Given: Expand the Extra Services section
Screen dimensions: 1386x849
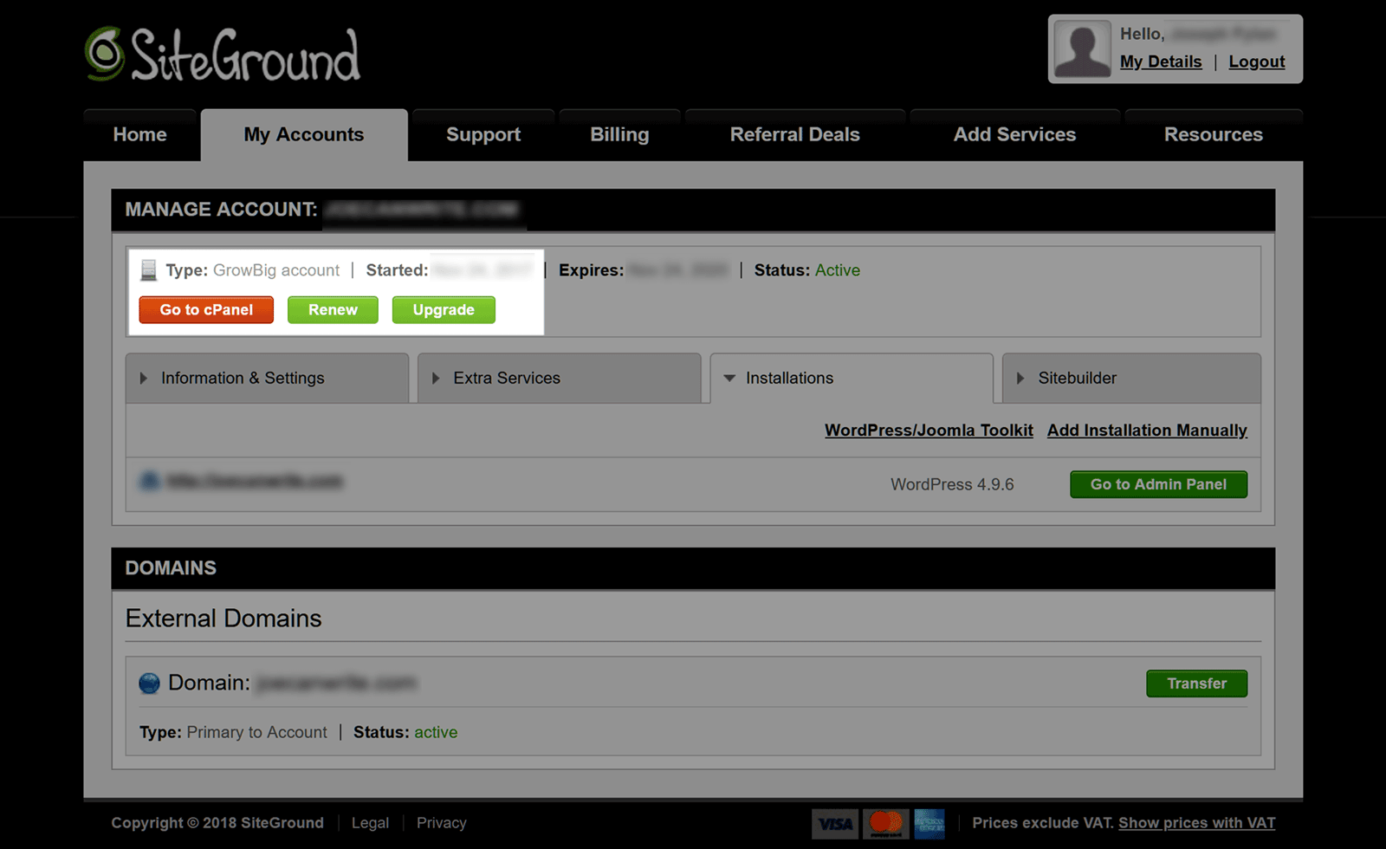Looking at the screenshot, I should tap(559, 378).
